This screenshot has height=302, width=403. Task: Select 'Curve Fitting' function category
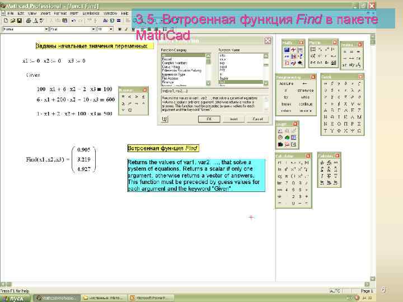171,67
